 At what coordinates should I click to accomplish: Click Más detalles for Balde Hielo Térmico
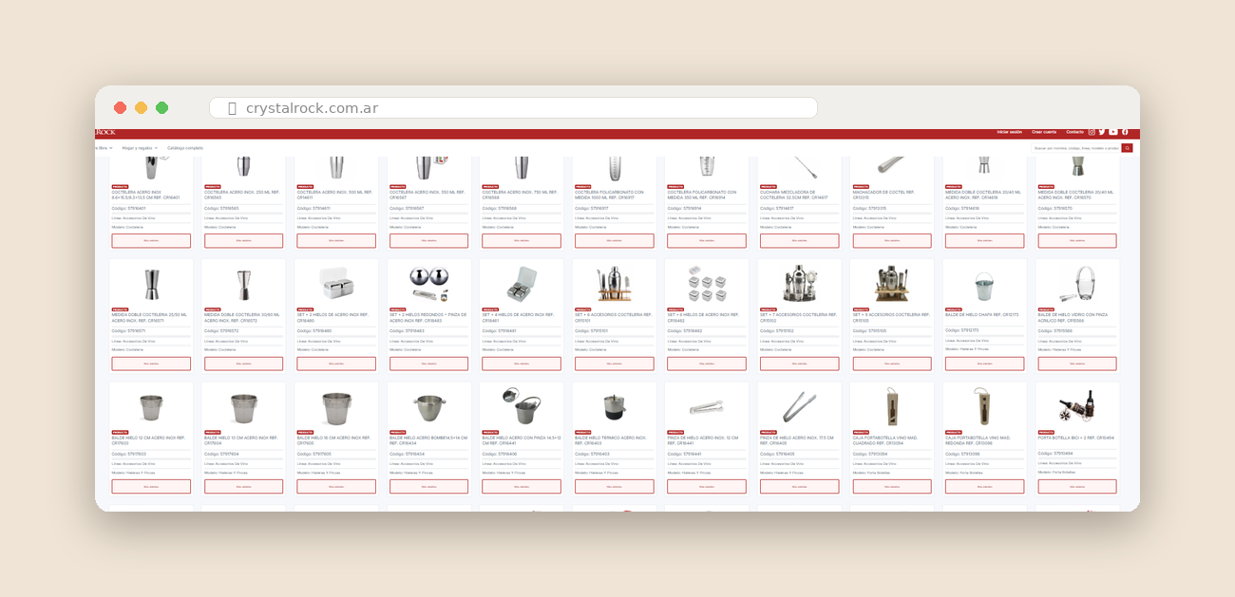click(x=614, y=486)
